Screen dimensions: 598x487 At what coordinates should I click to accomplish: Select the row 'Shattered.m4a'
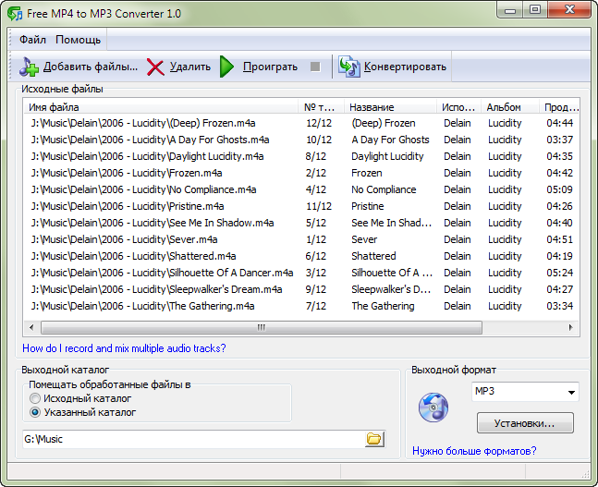click(x=301, y=256)
